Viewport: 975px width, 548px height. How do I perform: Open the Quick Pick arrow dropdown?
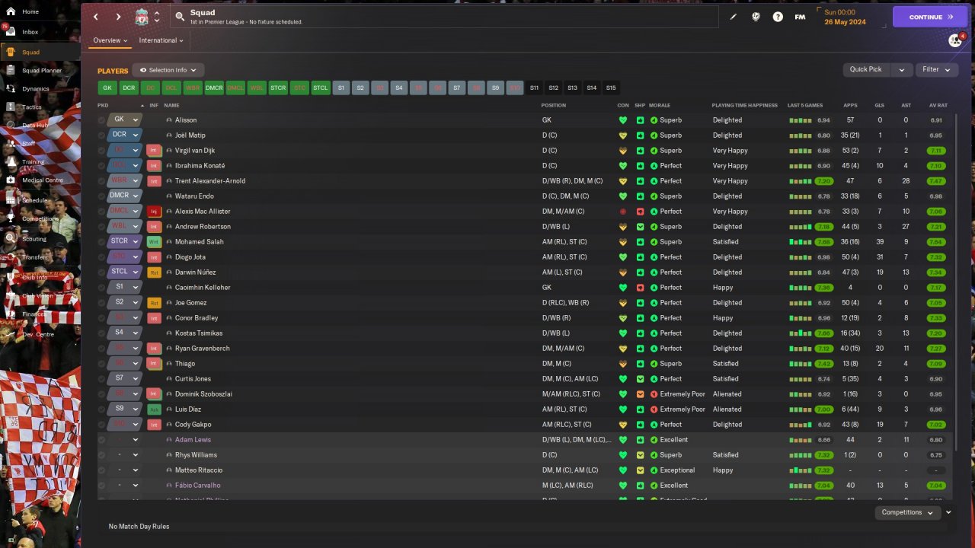pyautogui.click(x=902, y=69)
